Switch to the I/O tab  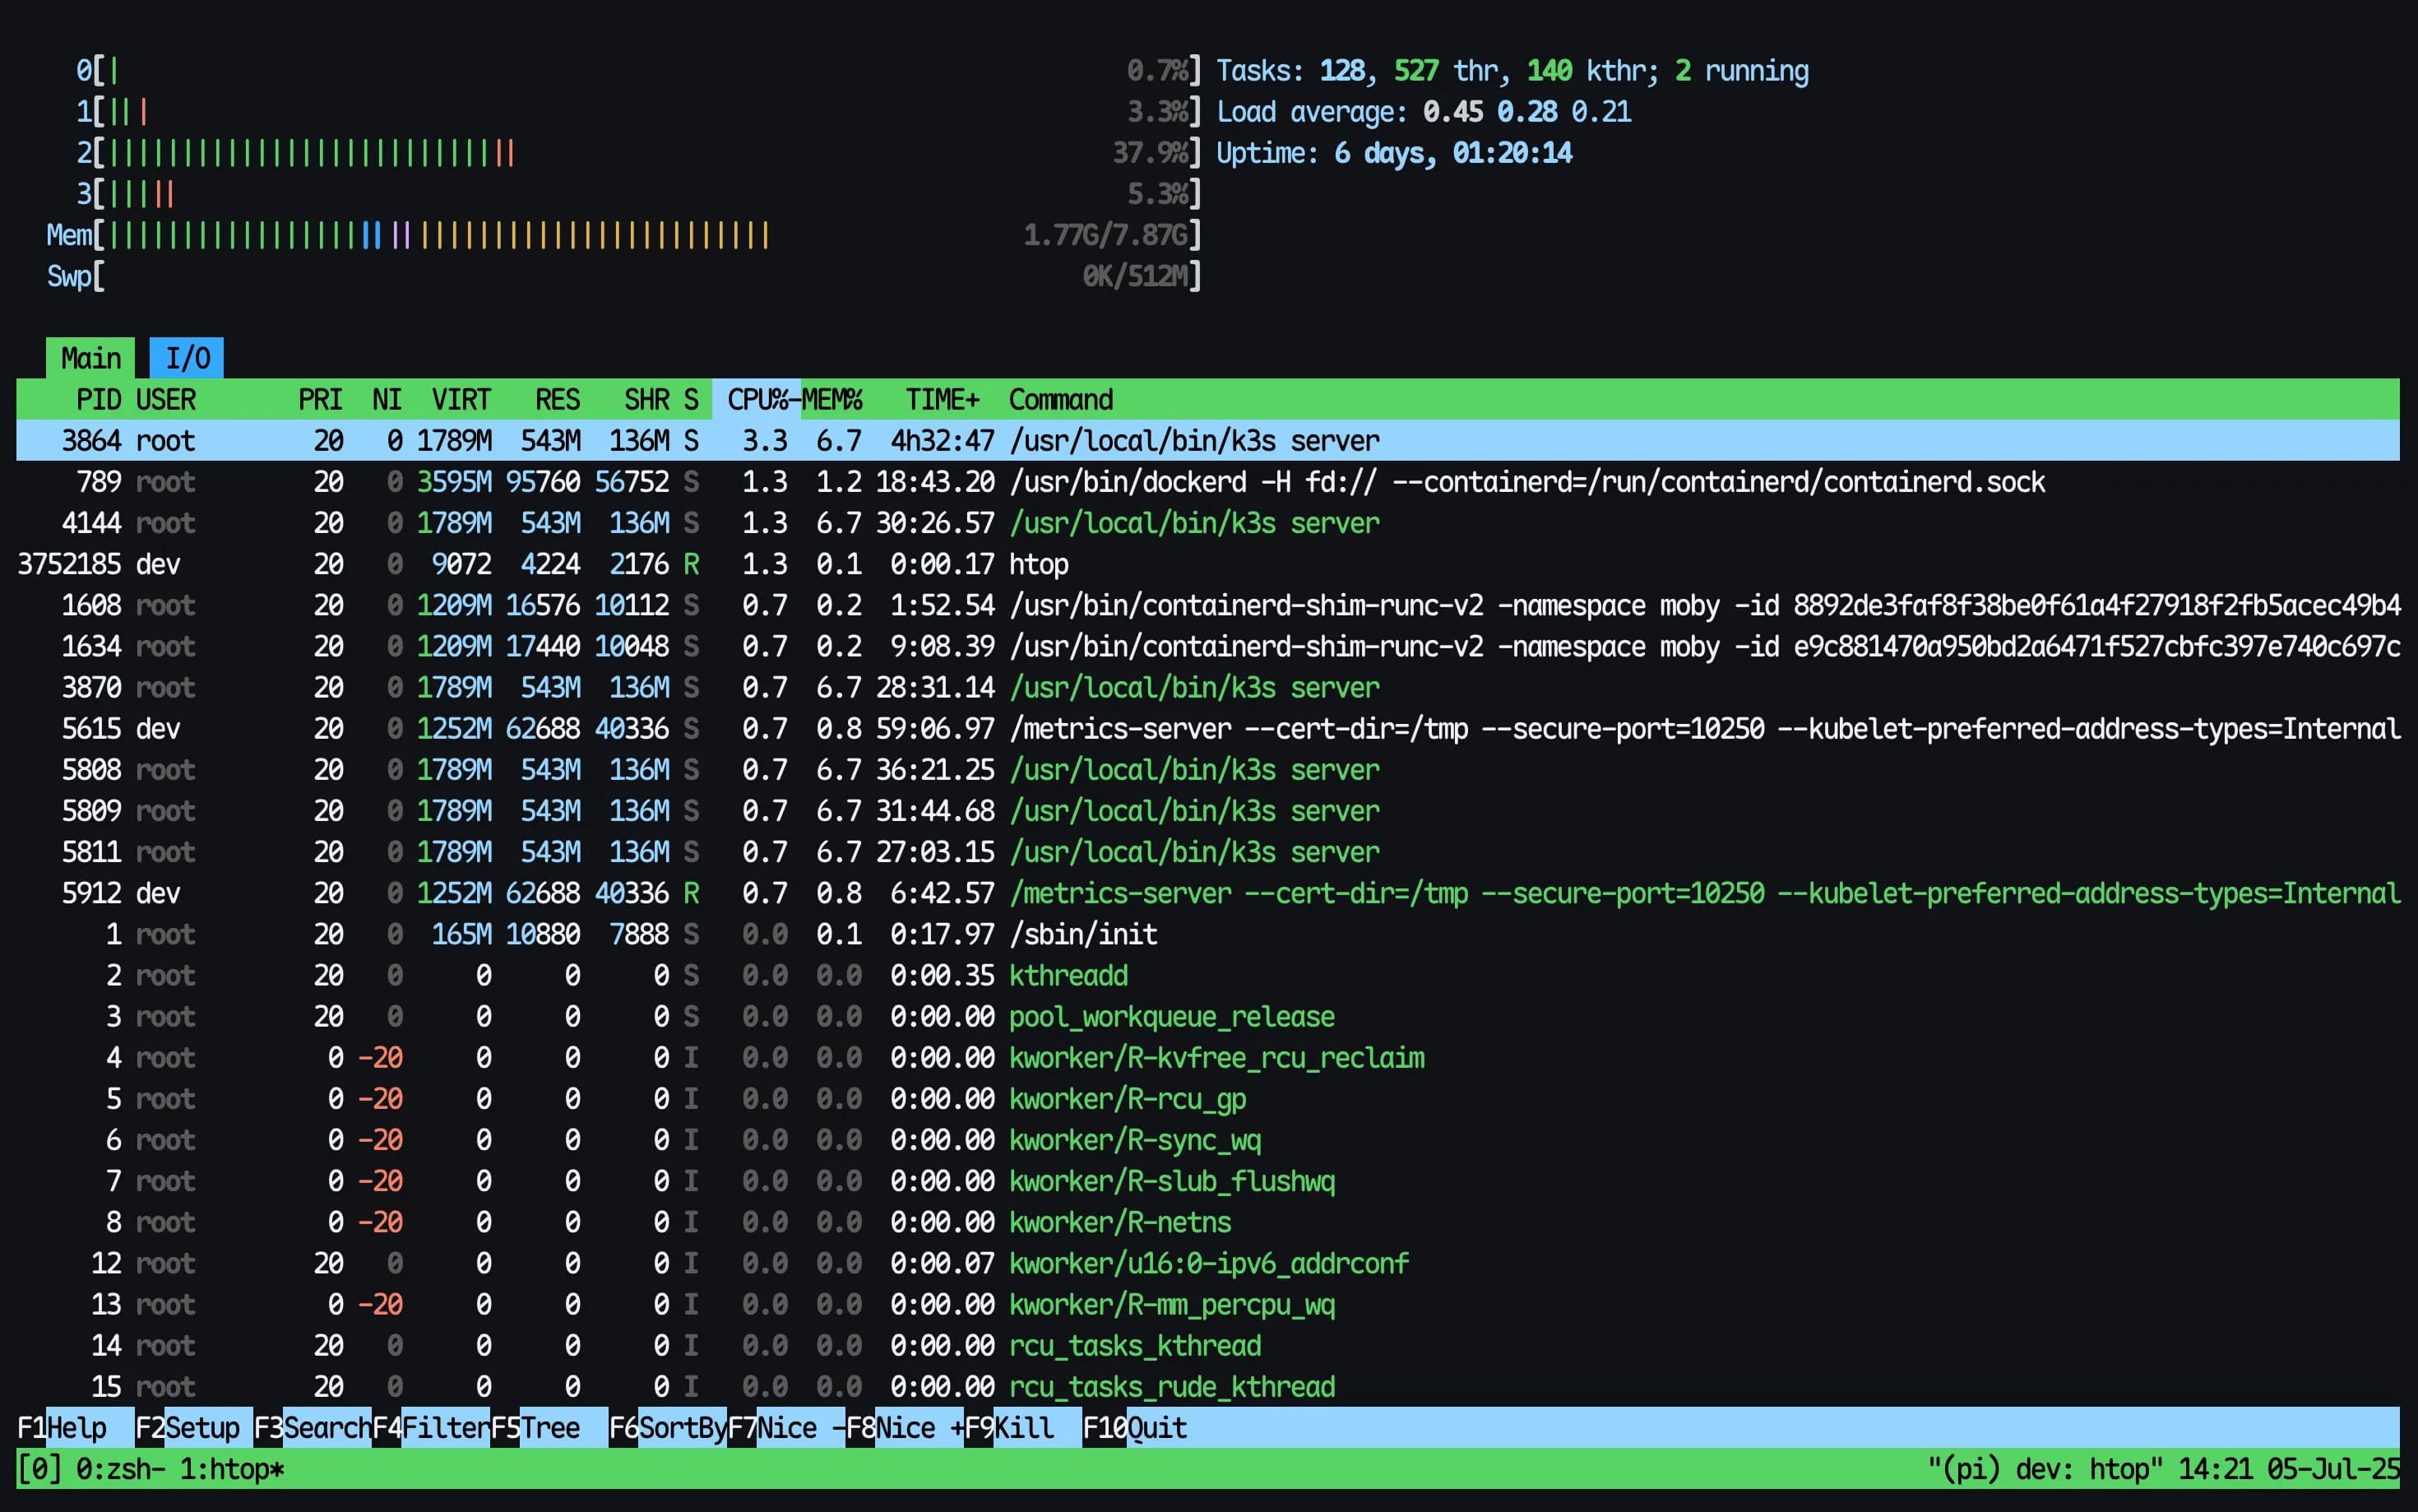pos(187,358)
